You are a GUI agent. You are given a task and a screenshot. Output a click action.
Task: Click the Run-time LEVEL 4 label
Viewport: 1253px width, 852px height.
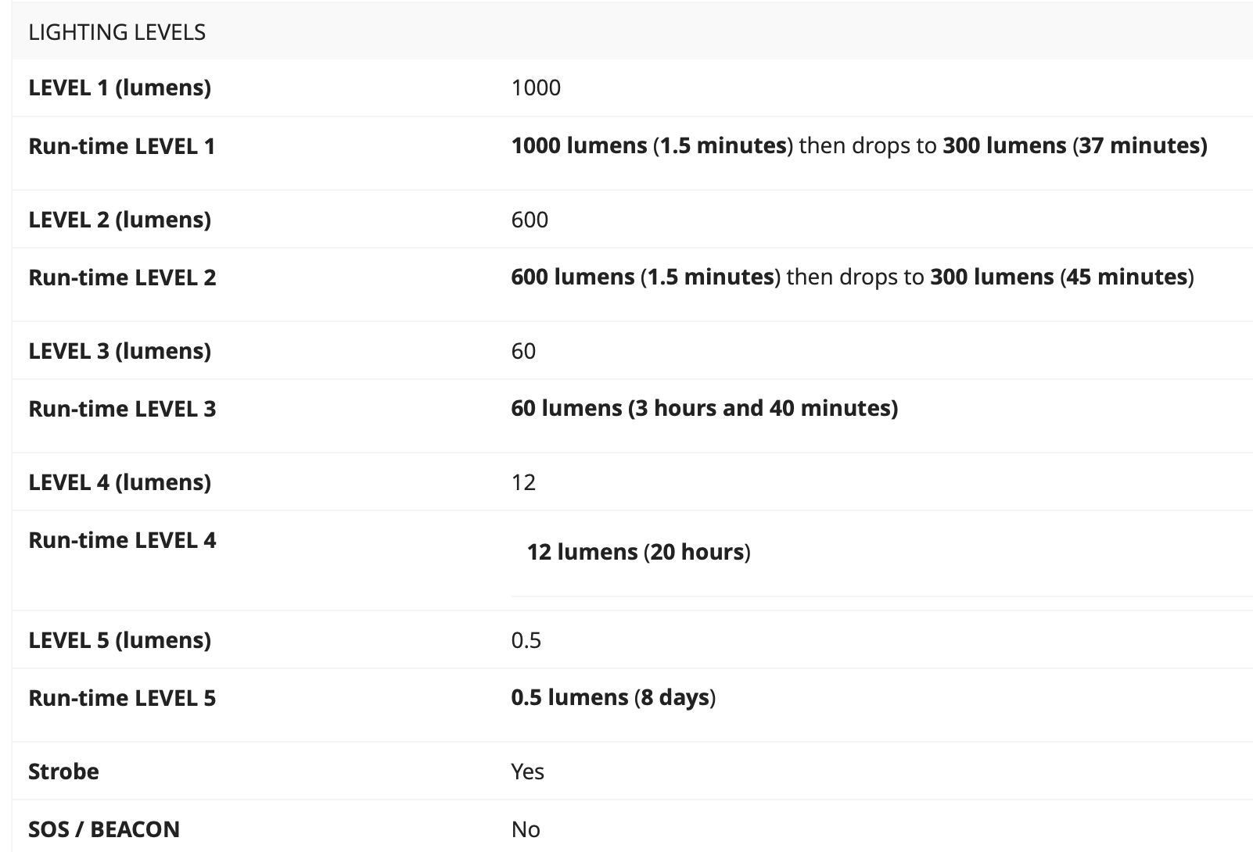coord(122,540)
